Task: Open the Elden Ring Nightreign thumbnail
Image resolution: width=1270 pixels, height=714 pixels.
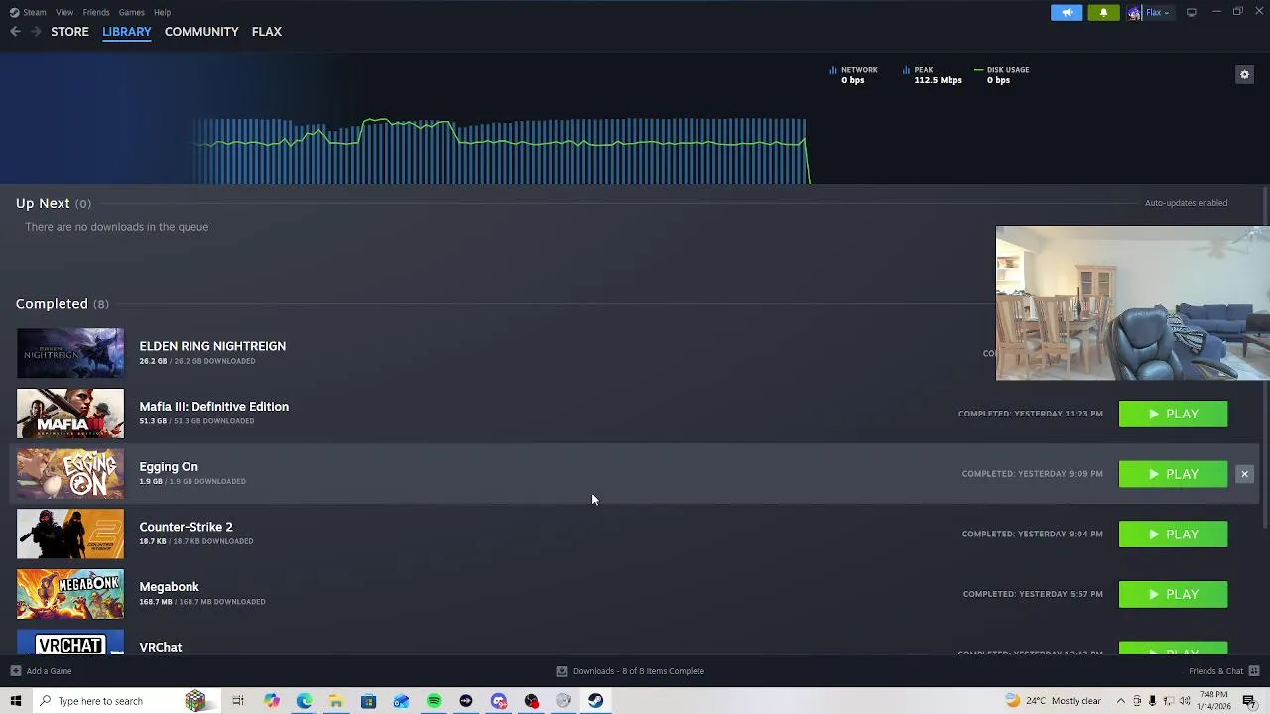Action: (x=70, y=353)
